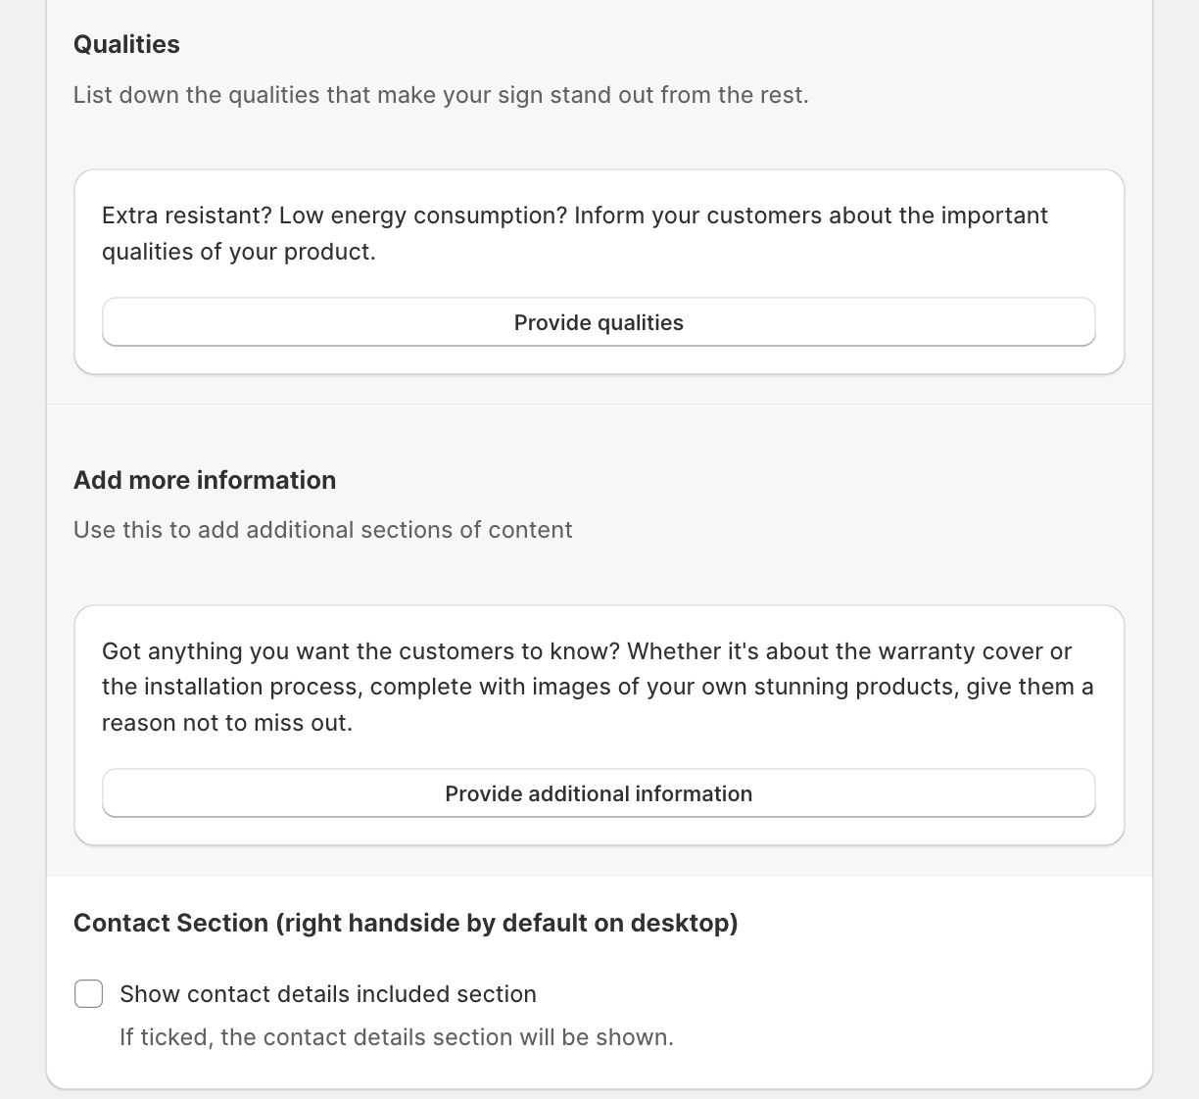Click the Contact Section heading

point(406,923)
